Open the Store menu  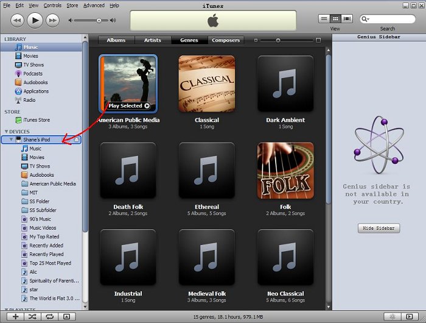pyautogui.click(x=72, y=5)
